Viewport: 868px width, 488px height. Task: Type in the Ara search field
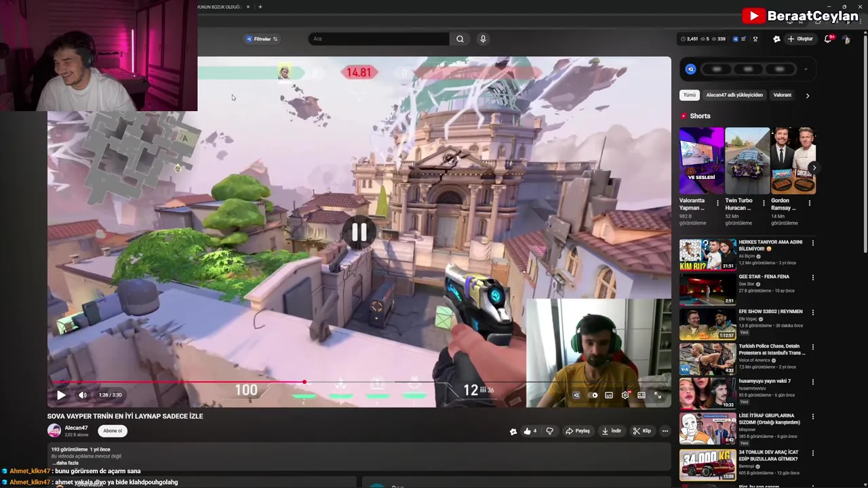click(380, 39)
